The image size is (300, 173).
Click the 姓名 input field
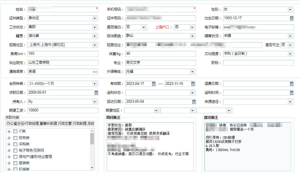coord(63,9)
